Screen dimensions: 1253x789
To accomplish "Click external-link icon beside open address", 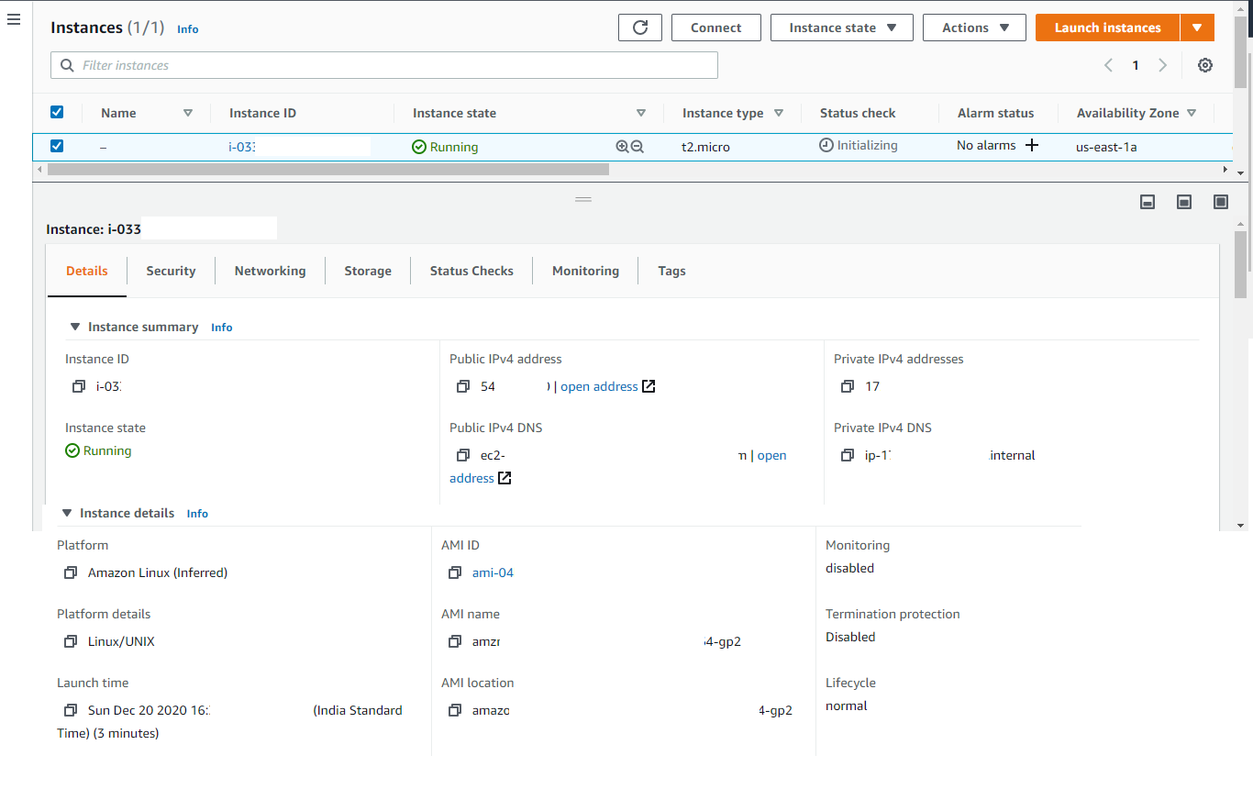I will (x=649, y=386).
